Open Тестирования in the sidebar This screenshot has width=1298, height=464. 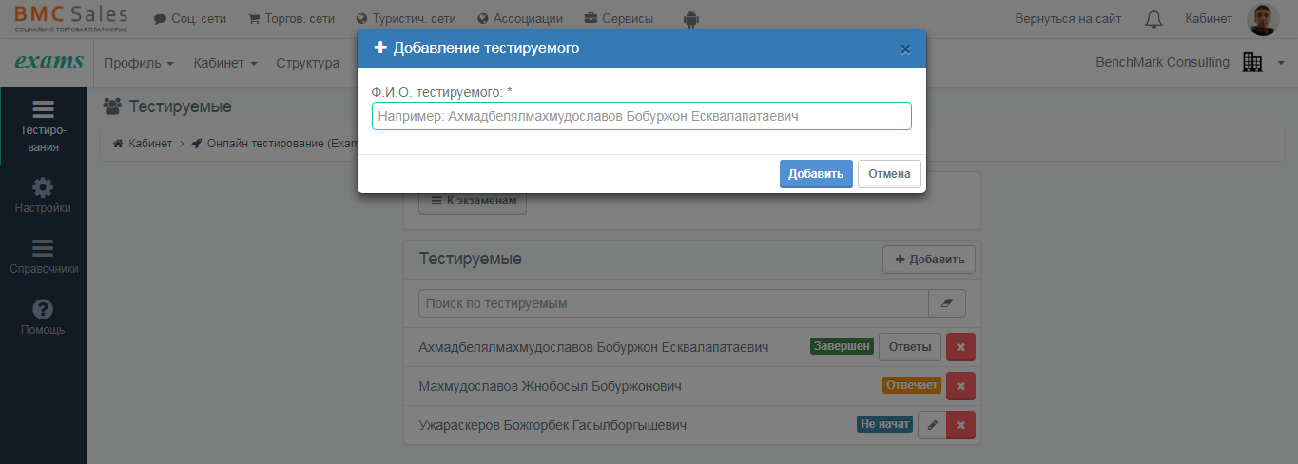pyautogui.click(x=43, y=126)
